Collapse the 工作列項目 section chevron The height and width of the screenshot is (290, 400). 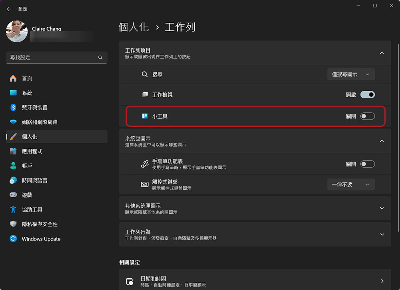point(382,53)
